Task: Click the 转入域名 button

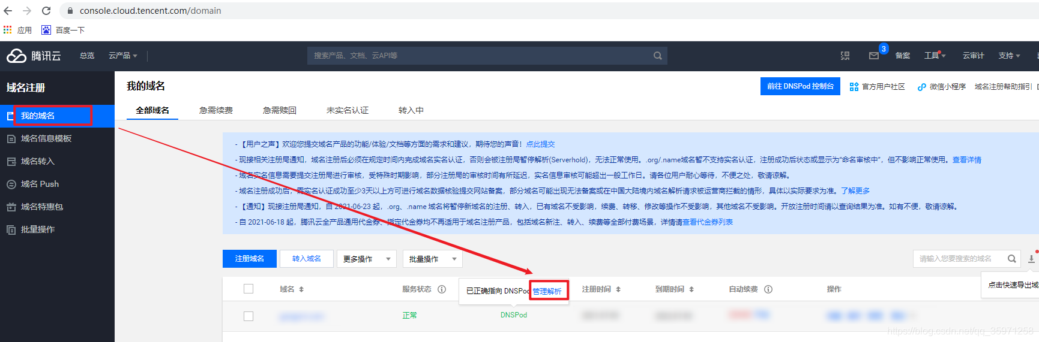Action: [x=307, y=259]
